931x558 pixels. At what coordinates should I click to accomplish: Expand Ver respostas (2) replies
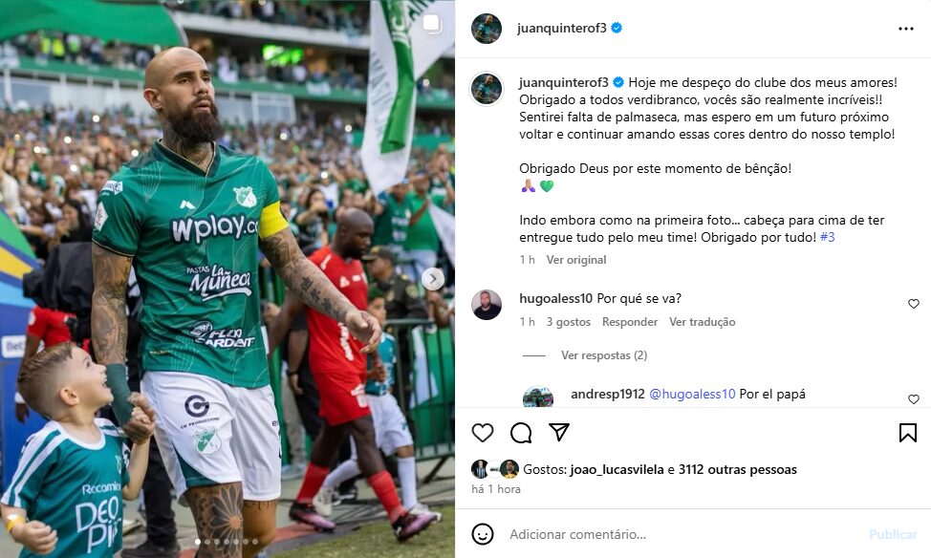[x=604, y=355]
